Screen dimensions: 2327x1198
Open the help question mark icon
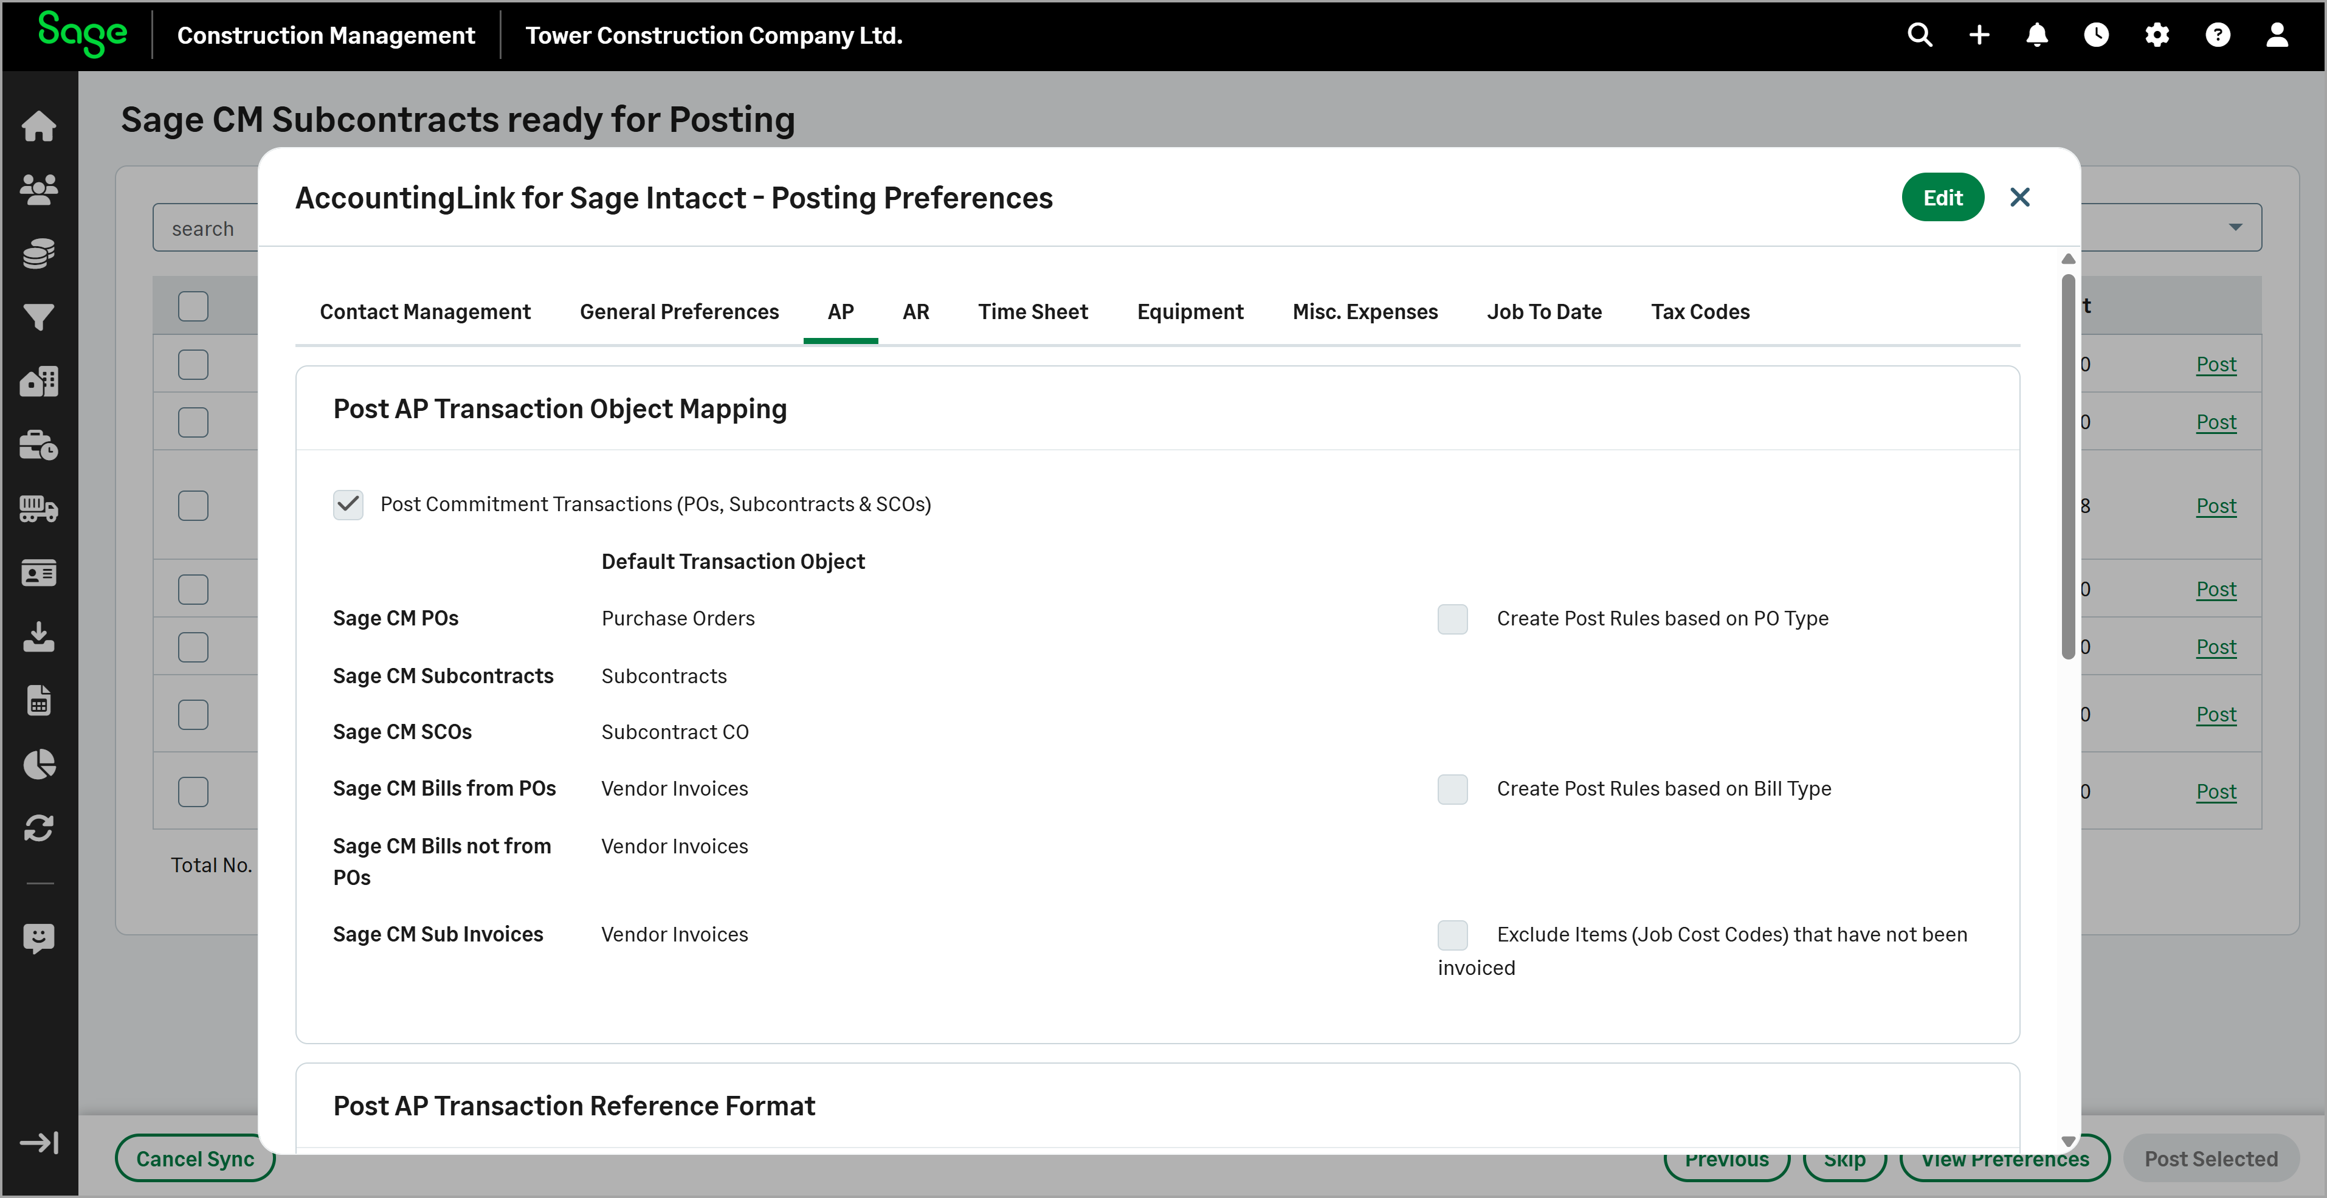(2218, 35)
